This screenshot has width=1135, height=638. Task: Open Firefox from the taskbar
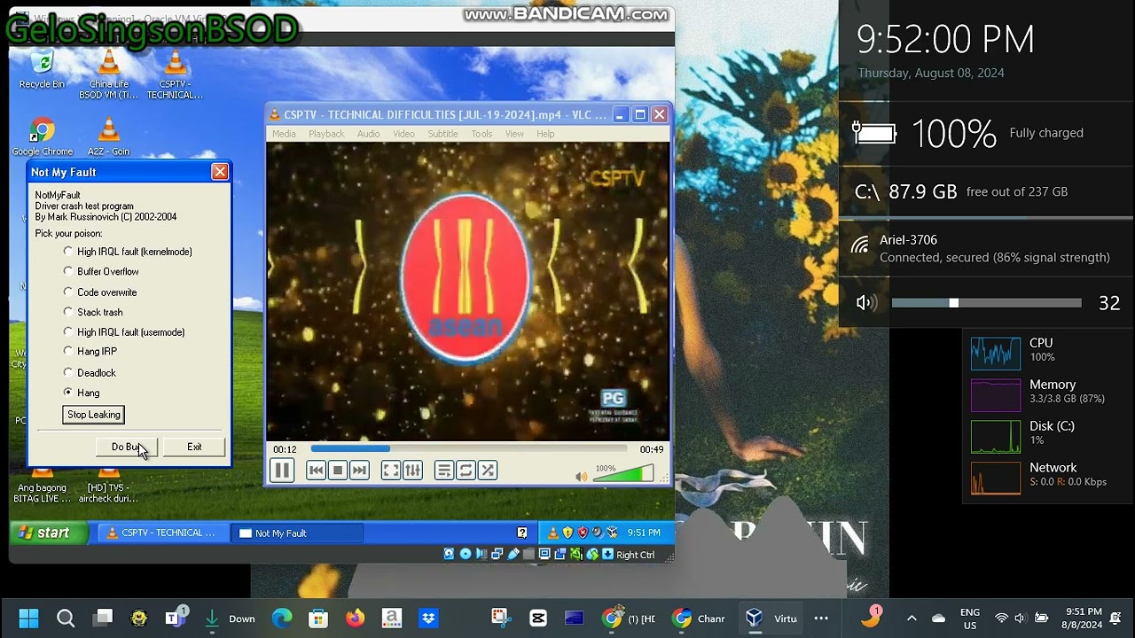click(355, 619)
